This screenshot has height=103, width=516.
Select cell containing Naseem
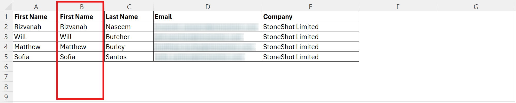pos(129,27)
